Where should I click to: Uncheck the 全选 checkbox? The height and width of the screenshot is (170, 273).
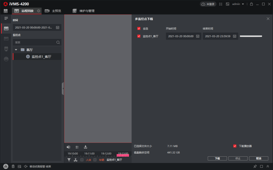[x=139, y=29]
